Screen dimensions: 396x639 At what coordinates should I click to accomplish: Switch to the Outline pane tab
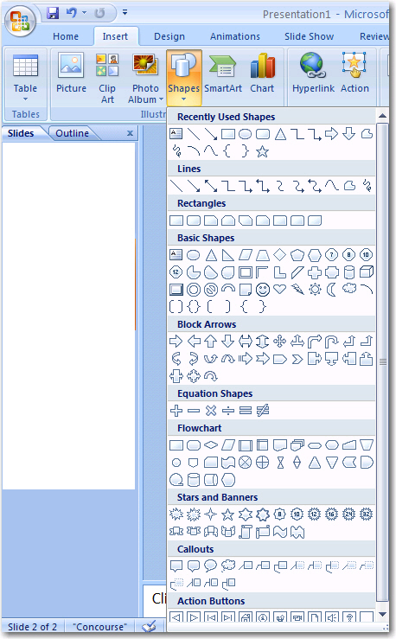point(72,133)
